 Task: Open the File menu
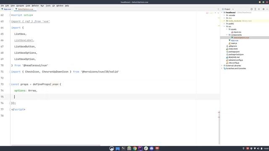2,5
